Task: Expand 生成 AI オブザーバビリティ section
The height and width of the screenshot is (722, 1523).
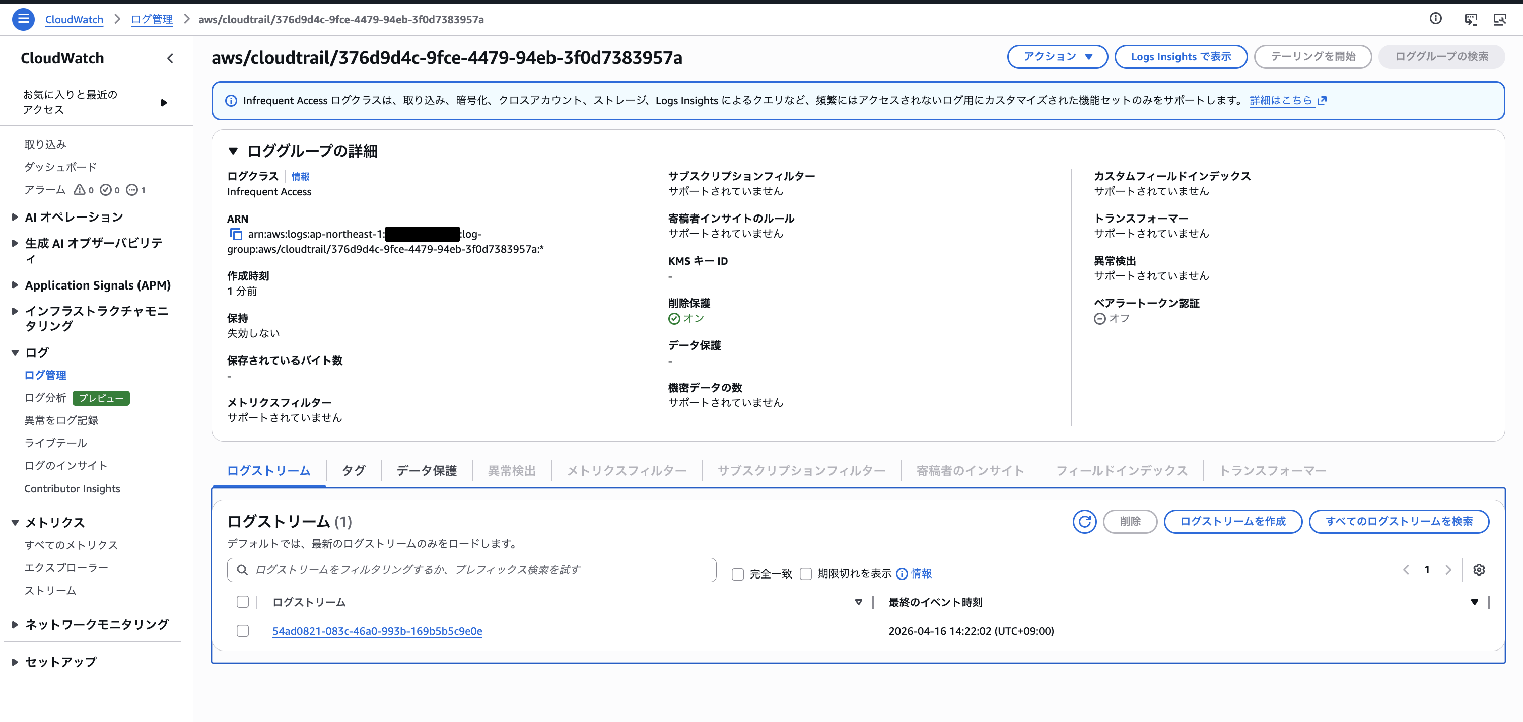Action: (16, 243)
